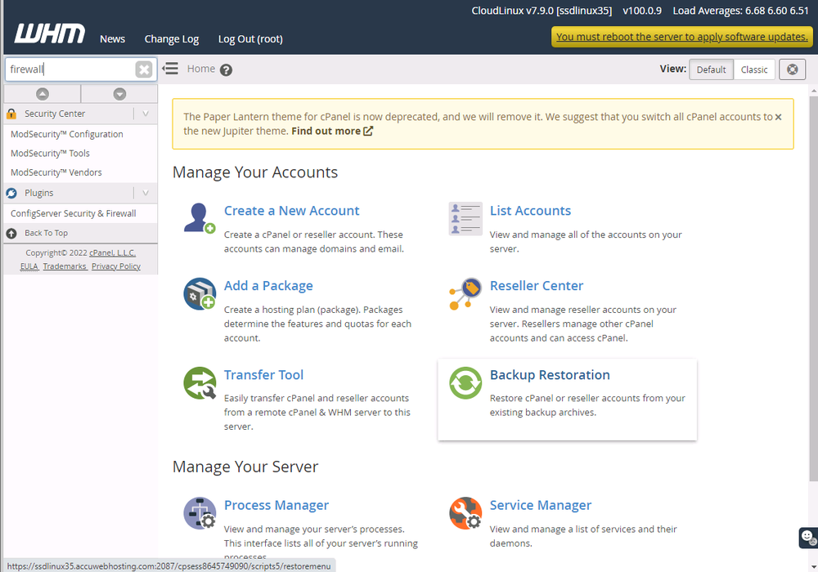Viewport: 818px width, 572px height.
Task: Open the Change Log menu item
Action: click(x=172, y=39)
